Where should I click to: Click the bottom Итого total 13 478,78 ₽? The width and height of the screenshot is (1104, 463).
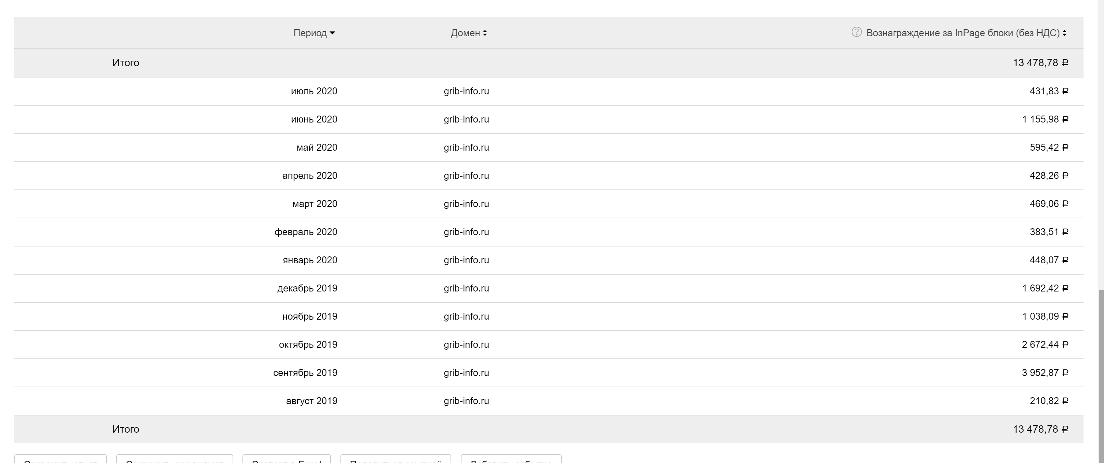point(1040,429)
